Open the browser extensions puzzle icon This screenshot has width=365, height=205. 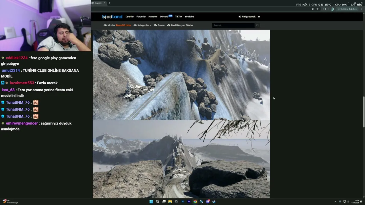click(325, 9)
